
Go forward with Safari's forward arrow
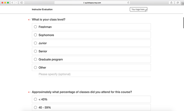pyautogui.click(x=16, y=3)
